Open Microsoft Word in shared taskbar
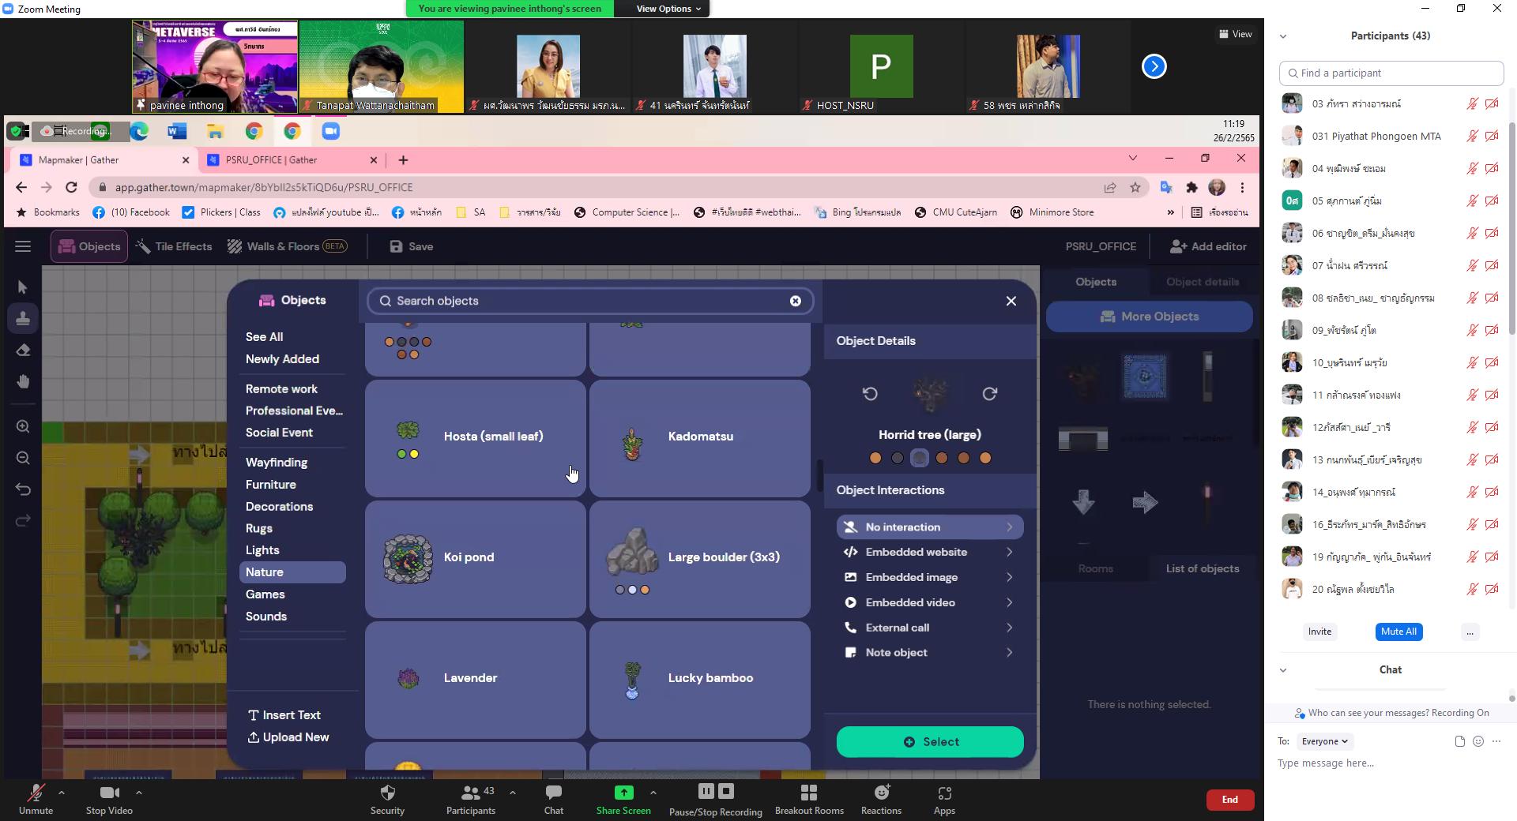 (177, 131)
